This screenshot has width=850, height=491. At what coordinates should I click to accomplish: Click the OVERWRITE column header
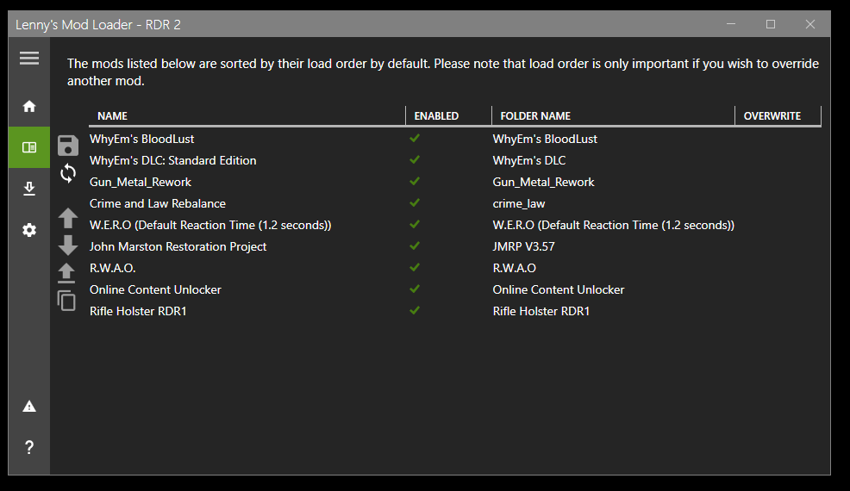pyautogui.click(x=772, y=116)
